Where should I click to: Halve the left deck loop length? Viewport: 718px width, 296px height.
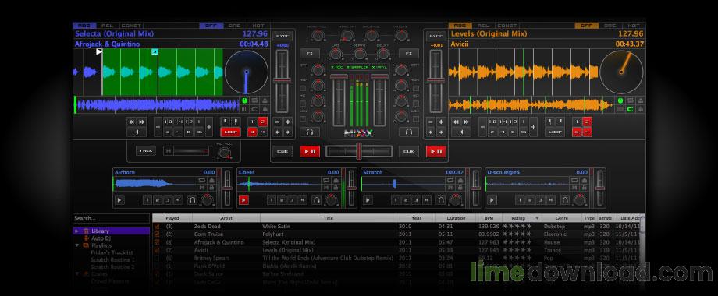158,127
